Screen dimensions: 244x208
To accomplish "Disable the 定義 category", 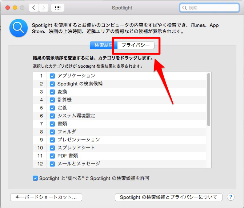I will coord(52,108).
